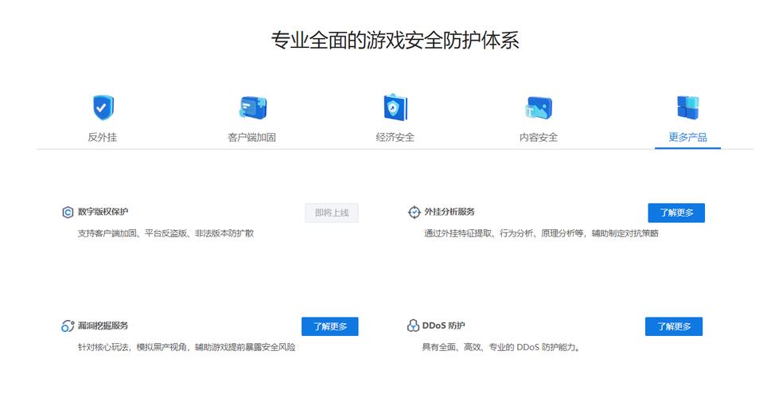
Task: Click the 内容安全 picture icon
Action: tap(539, 107)
